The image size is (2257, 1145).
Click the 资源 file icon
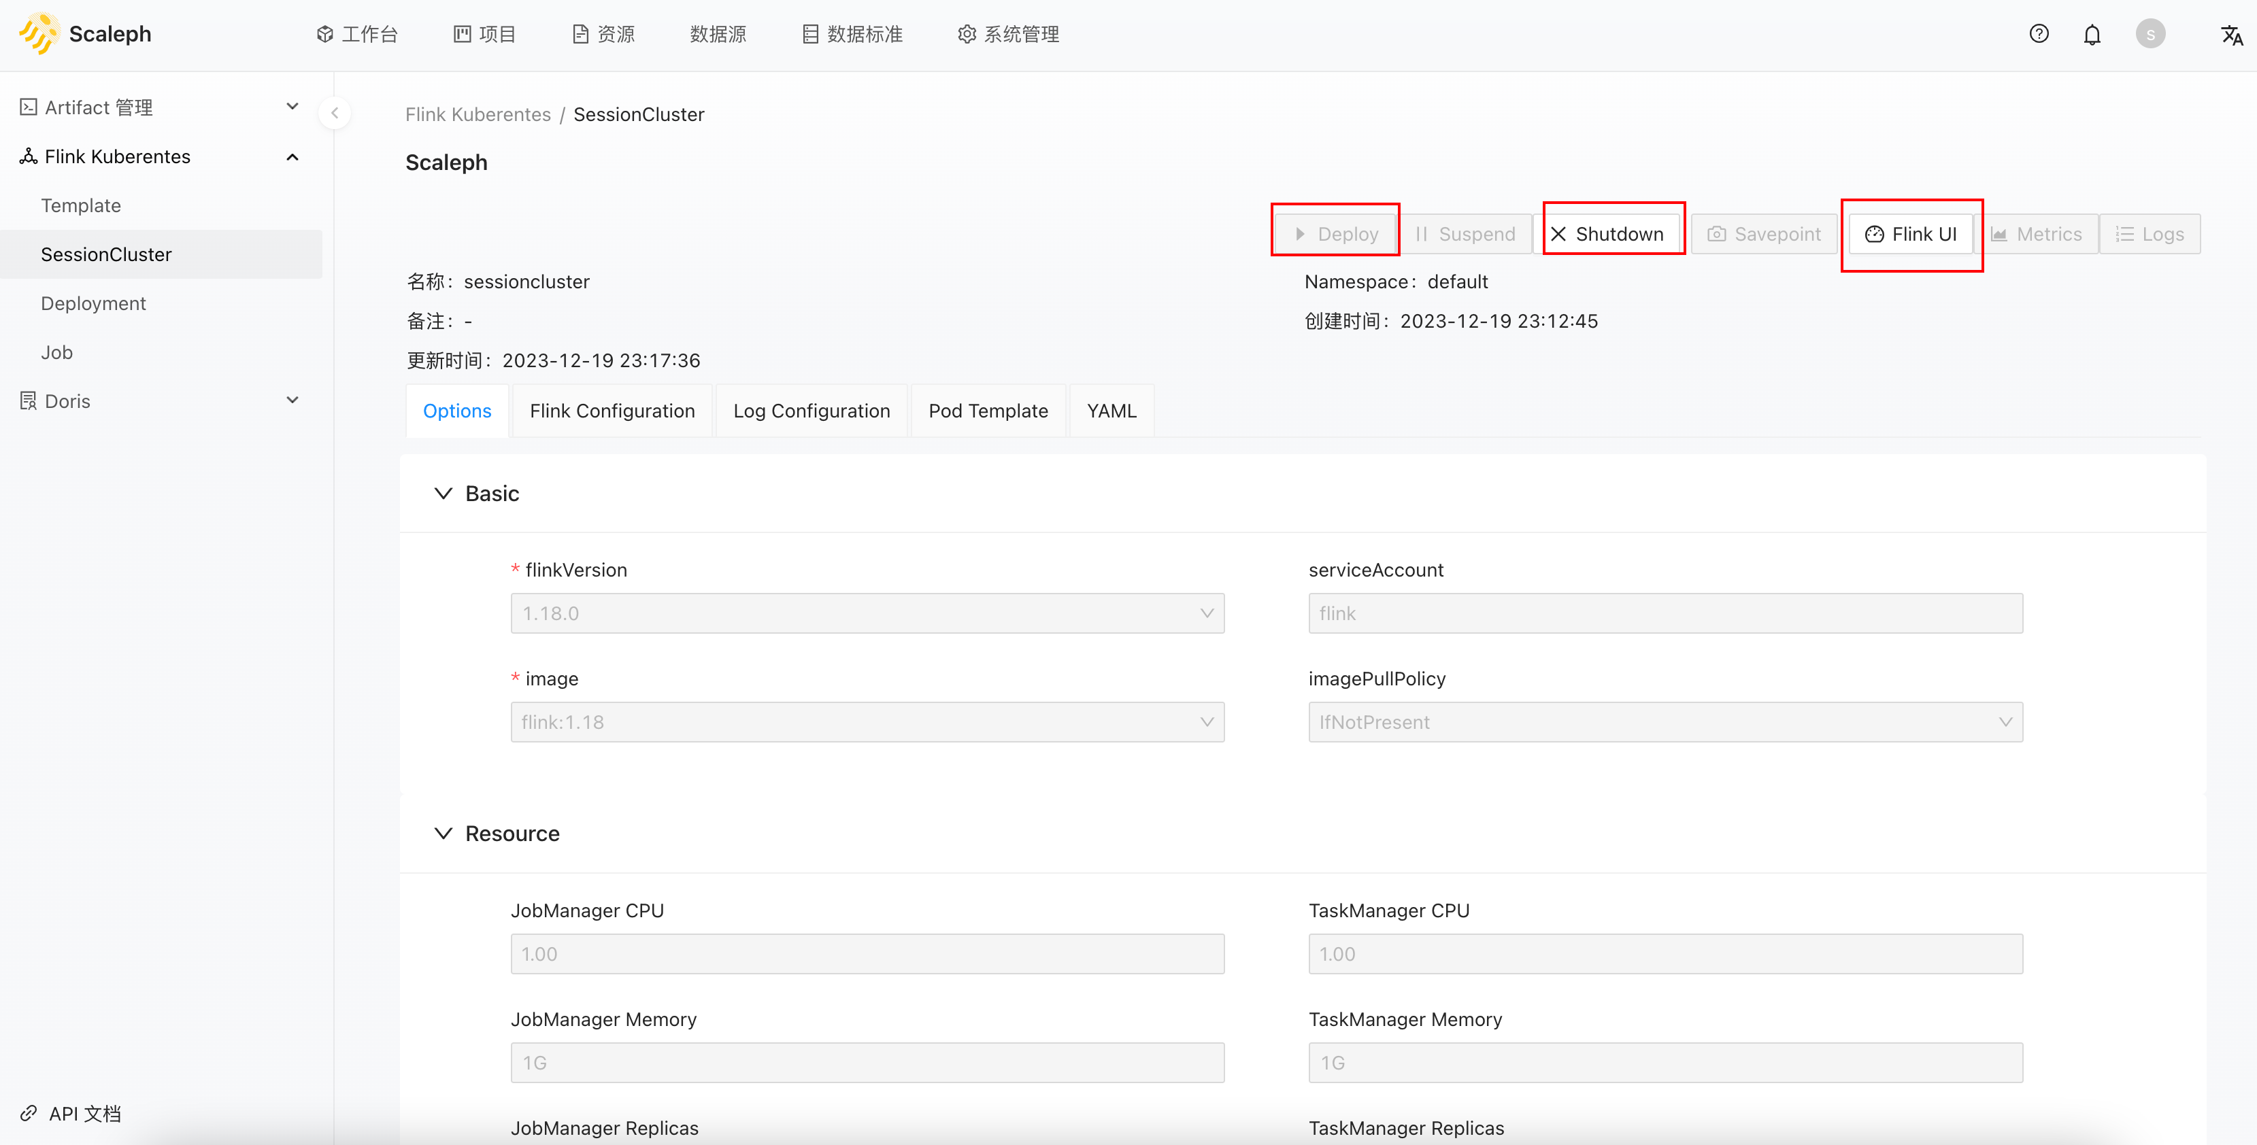click(580, 34)
